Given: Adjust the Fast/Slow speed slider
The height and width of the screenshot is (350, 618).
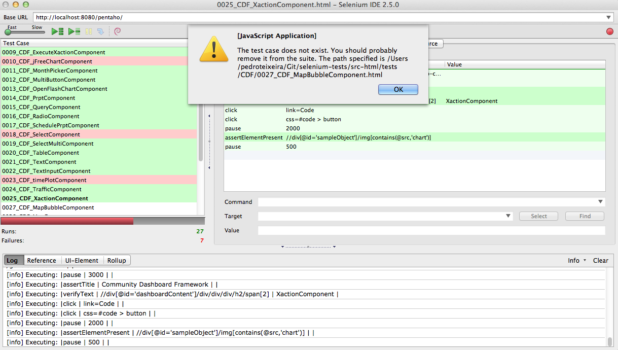Looking at the screenshot, I should click(25, 32).
